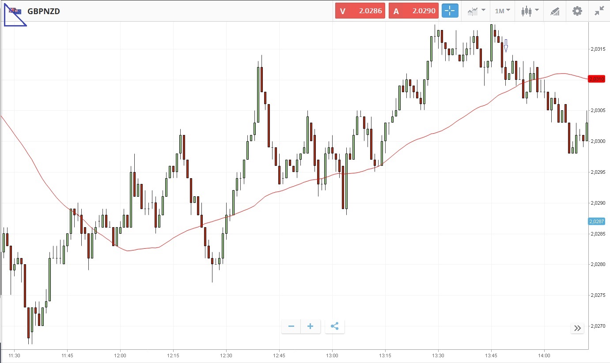
Task: Open the drawing tools pencil icon
Action: coord(555,11)
